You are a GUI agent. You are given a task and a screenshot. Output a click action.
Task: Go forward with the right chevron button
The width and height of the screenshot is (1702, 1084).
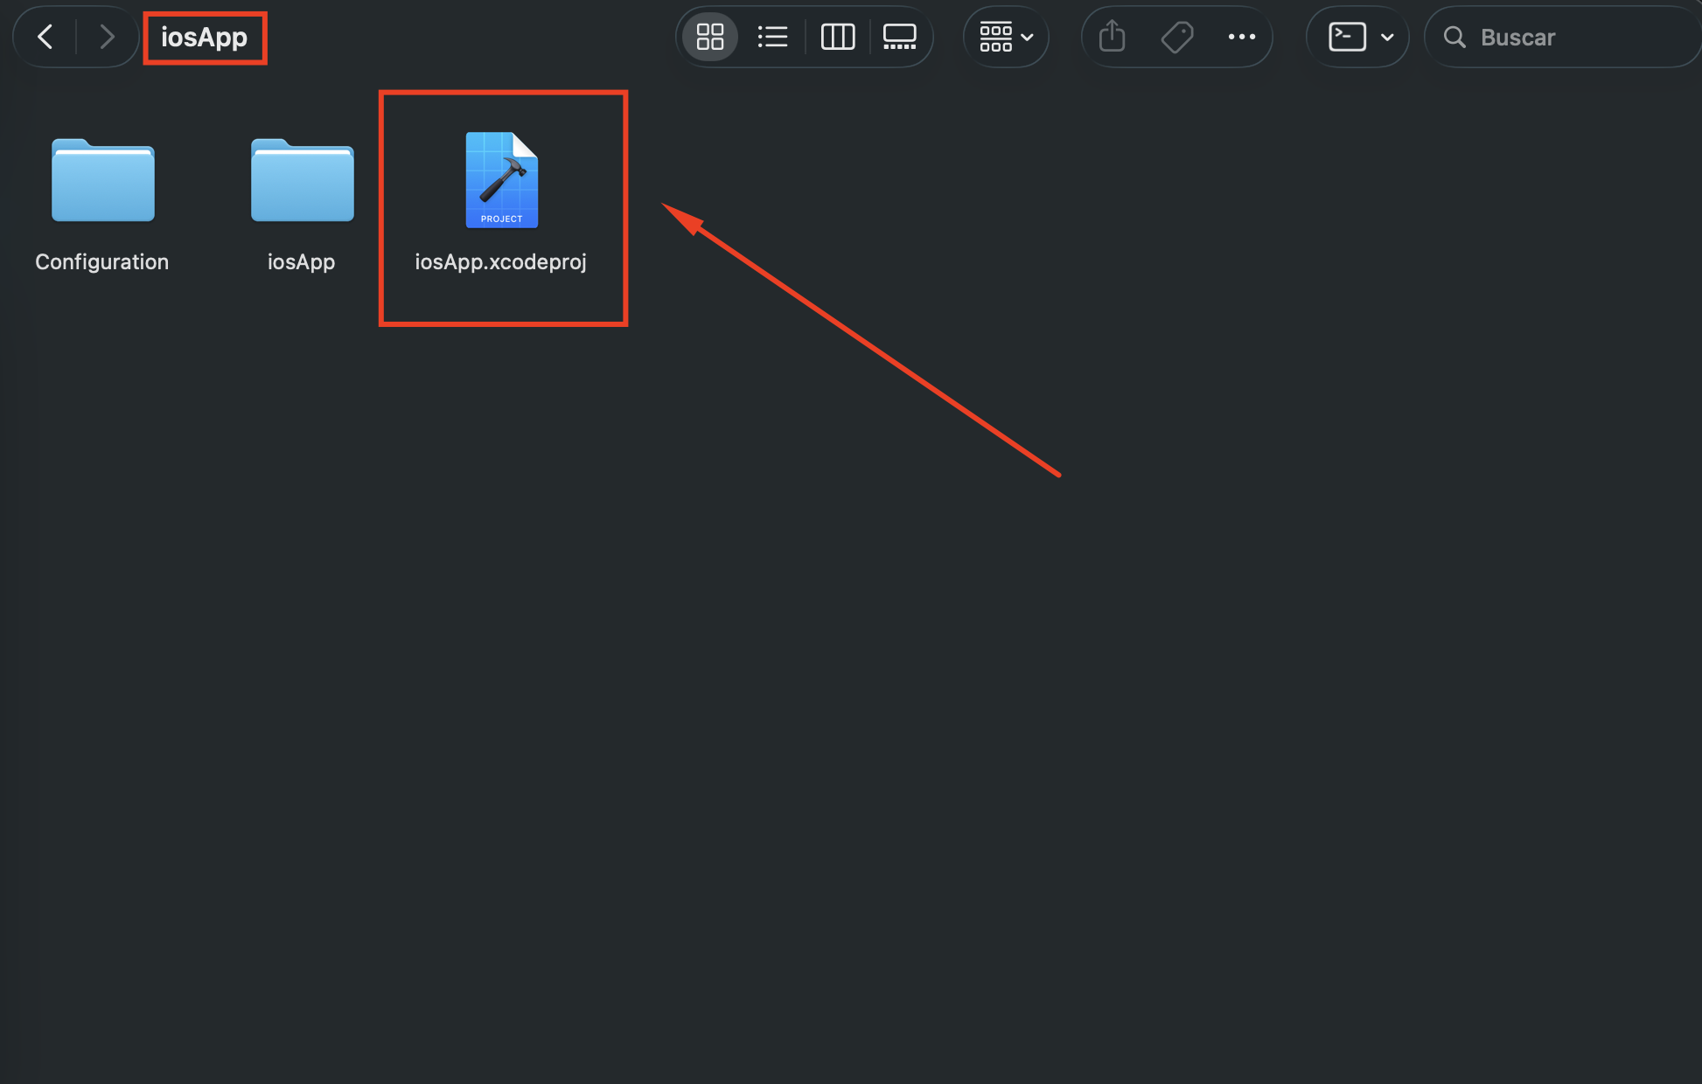point(107,37)
